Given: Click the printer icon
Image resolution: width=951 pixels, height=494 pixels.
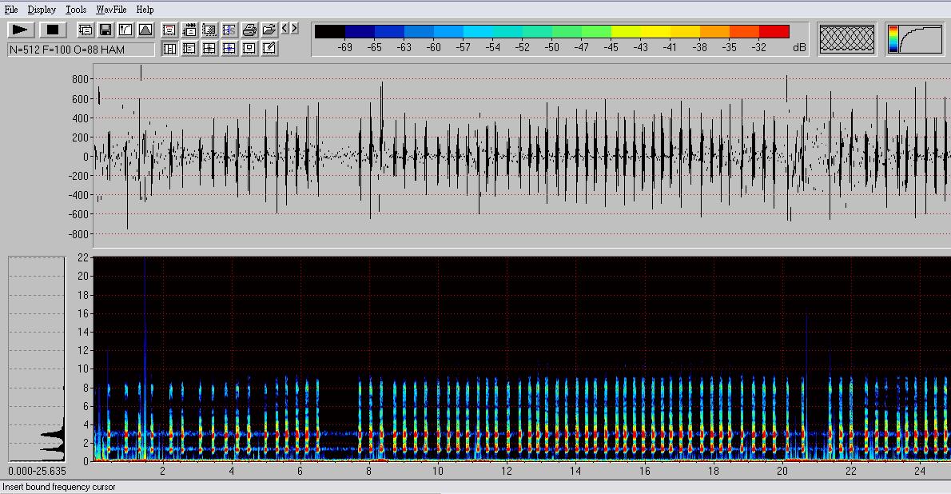Looking at the screenshot, I should tap(249, 30).
